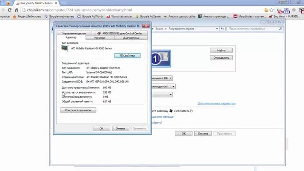Confirm adapter properties dialog with OK
The image size is (304, 171).
pyautogui.click(x=101, y=128)
